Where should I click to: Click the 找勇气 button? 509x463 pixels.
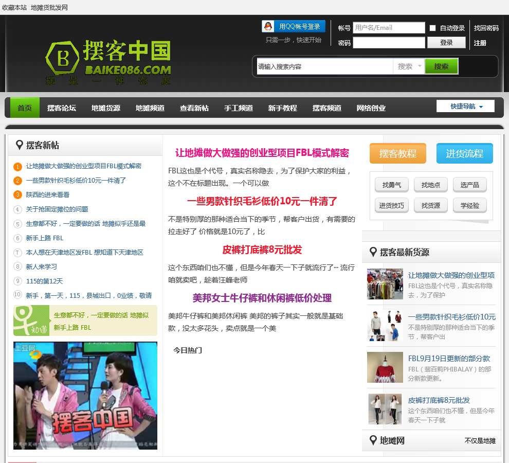391,185
